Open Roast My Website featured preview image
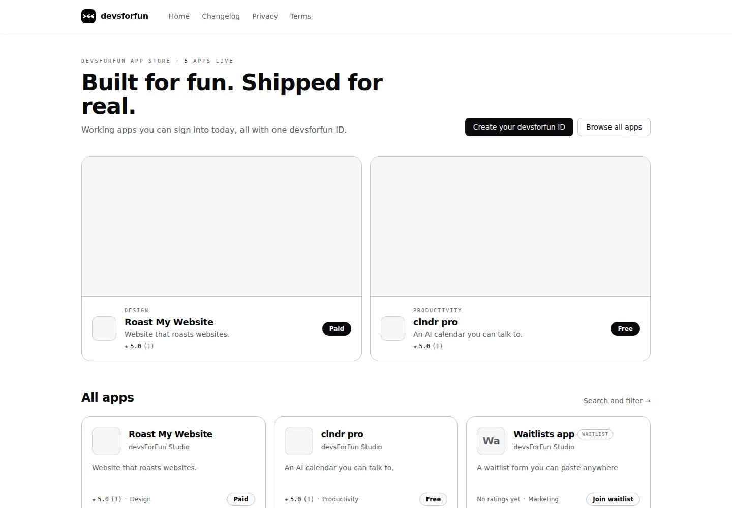The image size is (732, 508). point(222,227)
